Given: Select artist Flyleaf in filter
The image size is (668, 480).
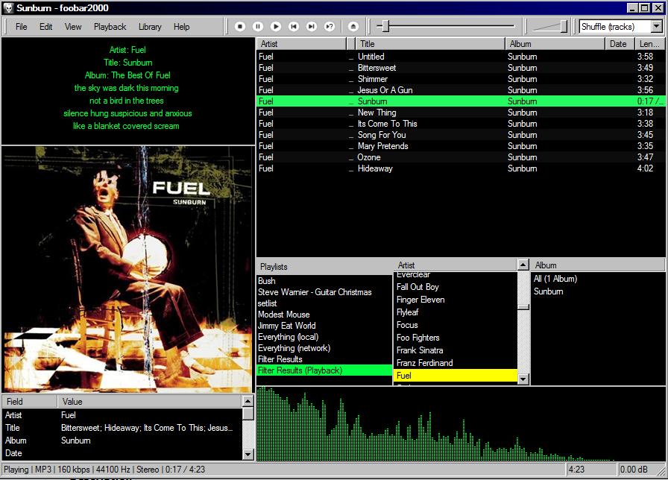Looking at the screenshot, I should (x=456, y=312).
